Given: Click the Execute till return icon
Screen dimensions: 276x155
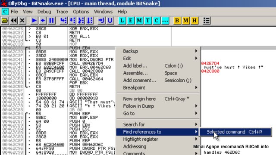Looking at the screenshot, I should (101, 21).
